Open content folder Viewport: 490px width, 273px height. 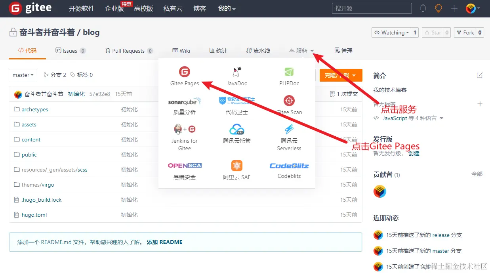point(31,139)
